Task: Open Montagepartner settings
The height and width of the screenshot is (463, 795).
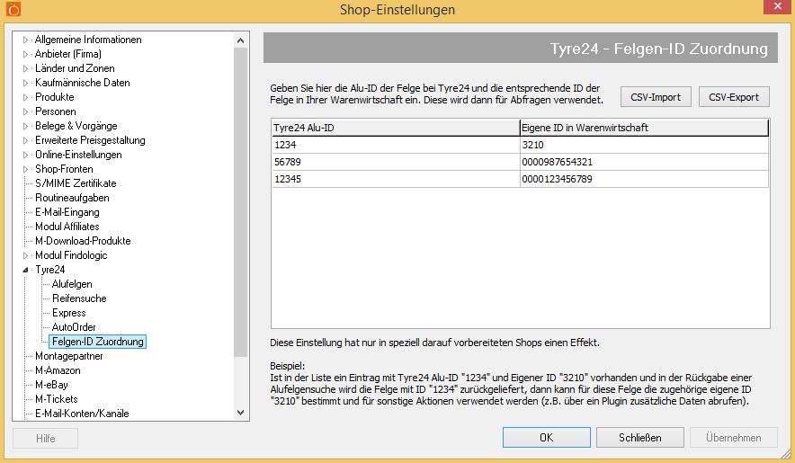Action: [x=68, y=356]
